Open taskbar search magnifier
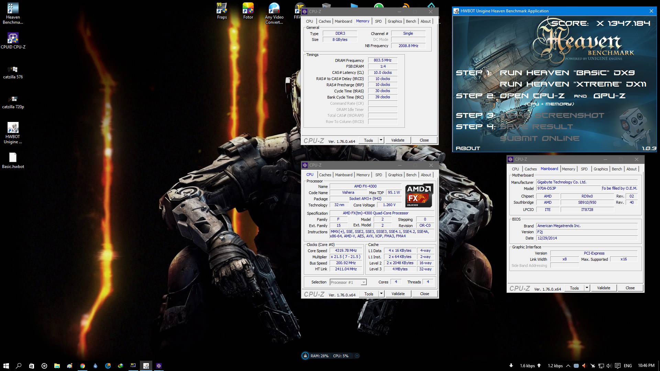This screenshot has width=660, height=371. tap(19, 366)
